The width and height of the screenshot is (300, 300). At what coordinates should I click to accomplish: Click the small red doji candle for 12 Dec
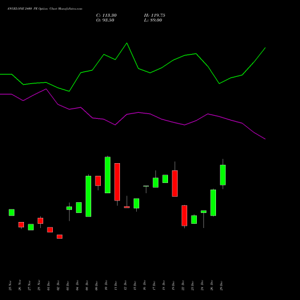point(127,207)
